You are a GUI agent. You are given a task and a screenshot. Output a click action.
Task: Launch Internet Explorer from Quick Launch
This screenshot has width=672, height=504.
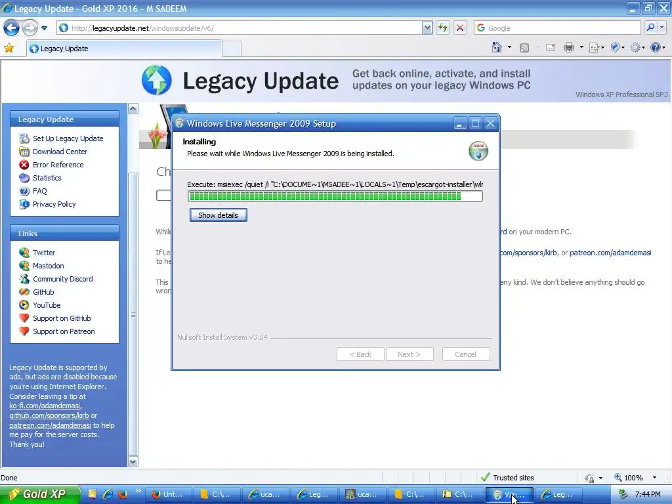click(107, 494)
